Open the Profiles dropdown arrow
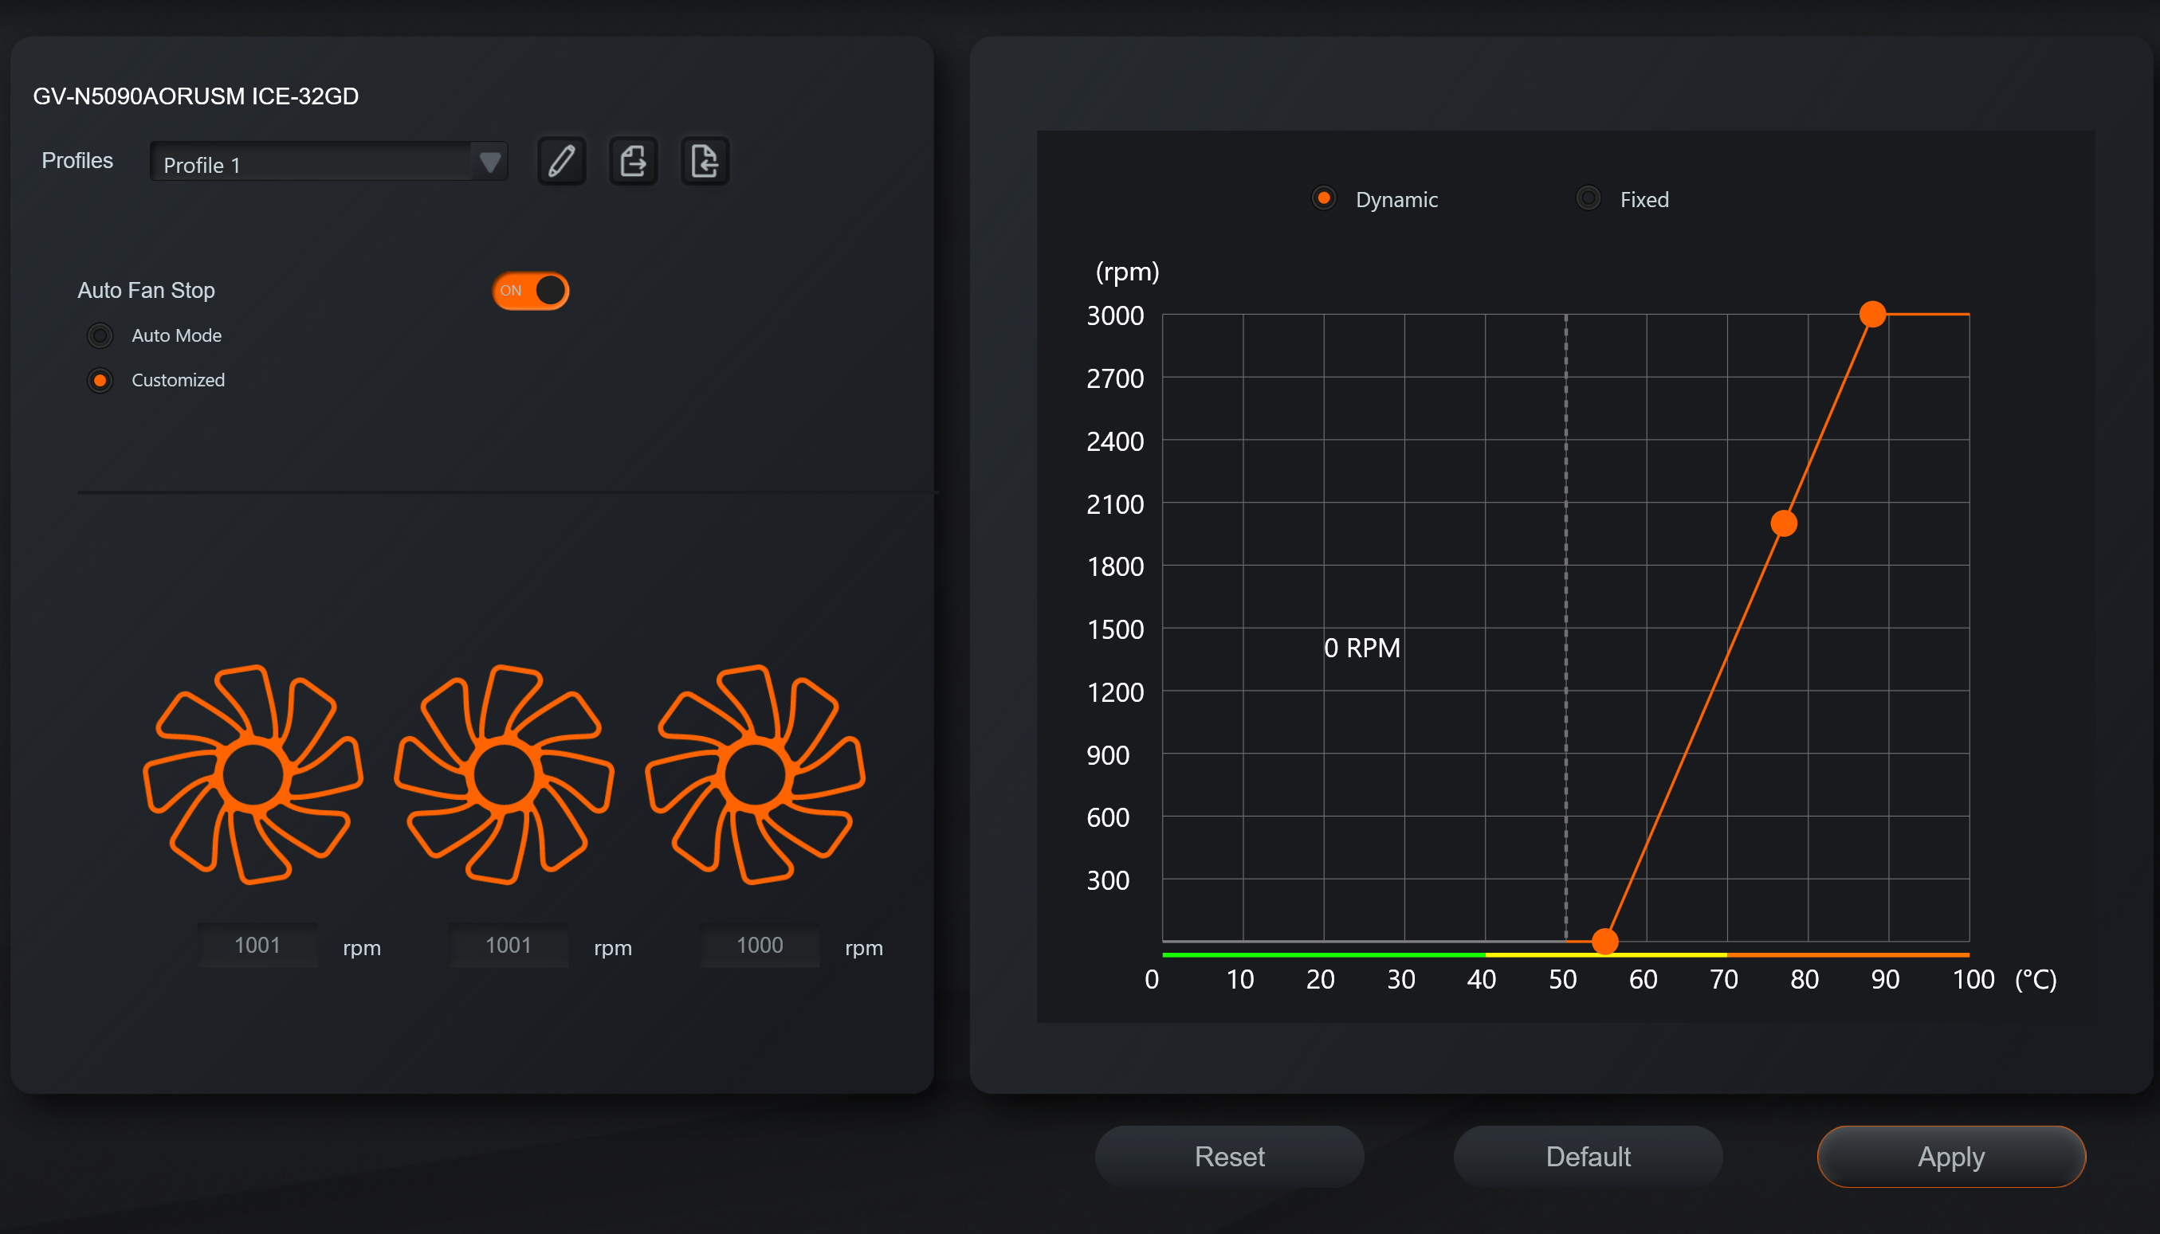This screenshot has width=2160, height=1234. click(490, 162)
